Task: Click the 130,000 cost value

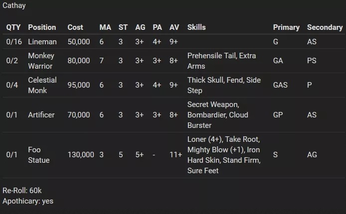Action: click(x=81, y=155)
